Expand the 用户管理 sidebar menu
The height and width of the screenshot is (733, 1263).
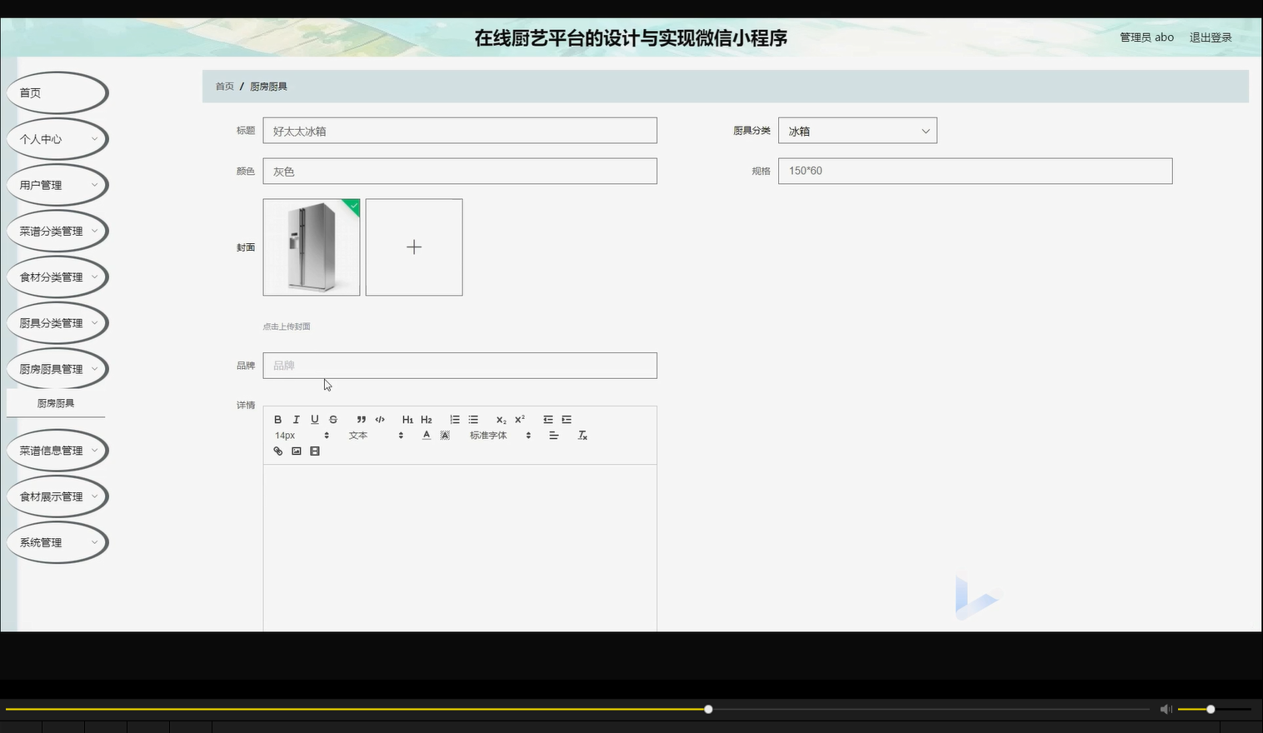[x=57, y=185]
